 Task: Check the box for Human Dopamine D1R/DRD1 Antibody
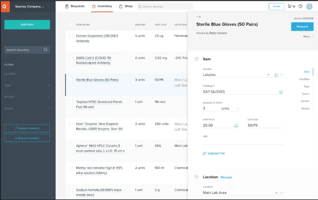pos(71,36)
